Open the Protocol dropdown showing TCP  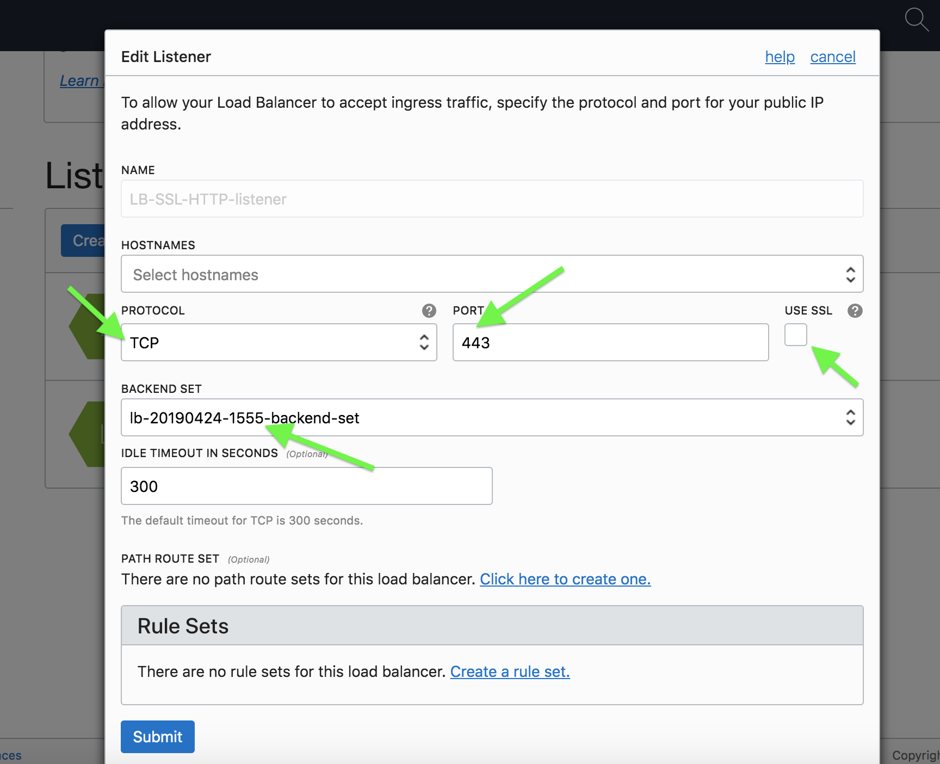[279, 342]
